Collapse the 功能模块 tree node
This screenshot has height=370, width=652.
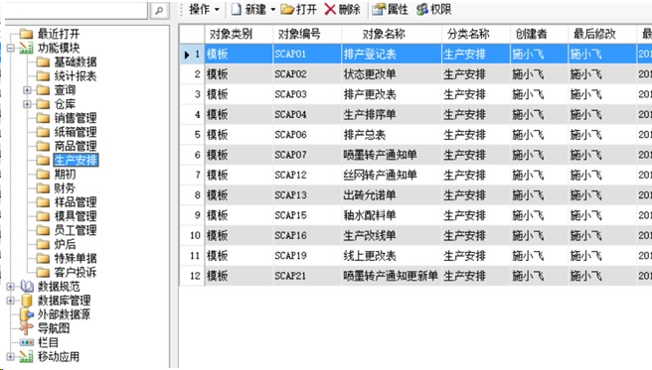pyautogui.click(x=10, y=49)
